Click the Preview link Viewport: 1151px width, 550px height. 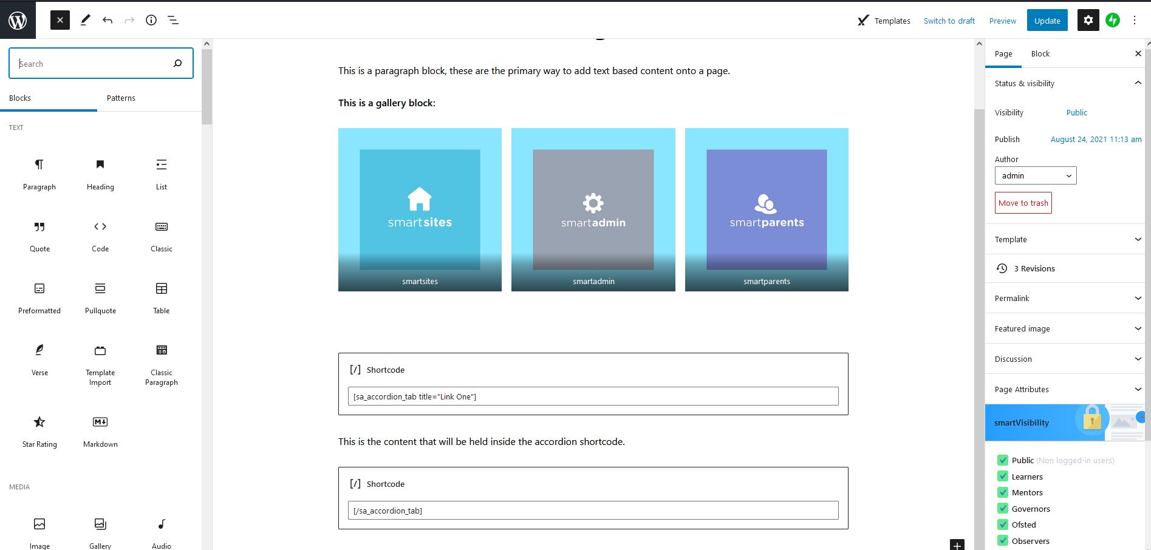[1003, 21]
